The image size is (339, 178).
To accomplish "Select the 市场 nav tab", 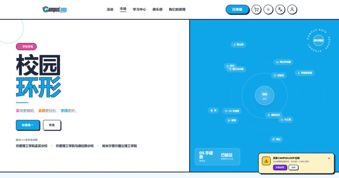I will [123, 9].
